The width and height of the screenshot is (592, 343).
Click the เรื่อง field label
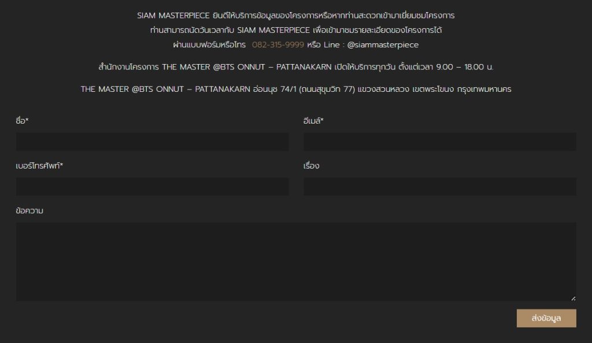(311, 166)
